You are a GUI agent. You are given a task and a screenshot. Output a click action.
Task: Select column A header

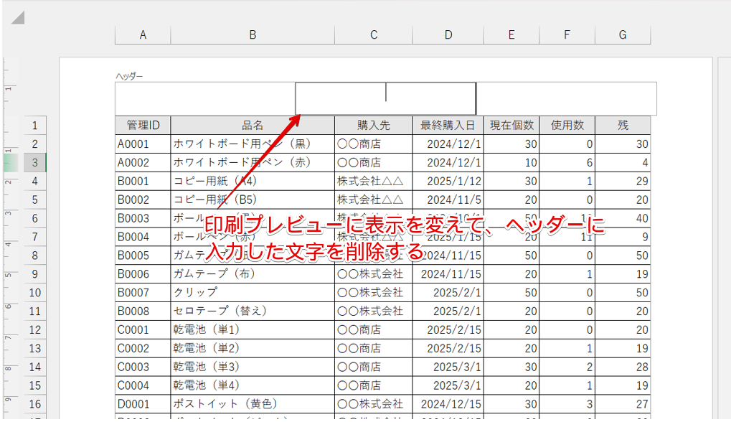point(142,34)
